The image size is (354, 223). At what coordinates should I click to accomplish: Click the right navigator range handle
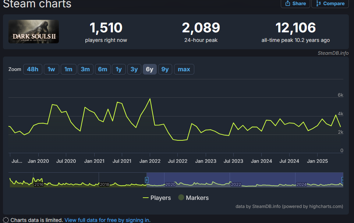343,180
